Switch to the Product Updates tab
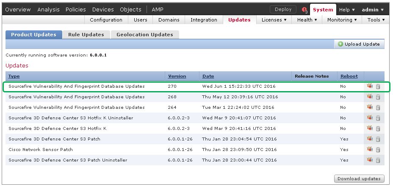393x186 pixels. [33, 35]
